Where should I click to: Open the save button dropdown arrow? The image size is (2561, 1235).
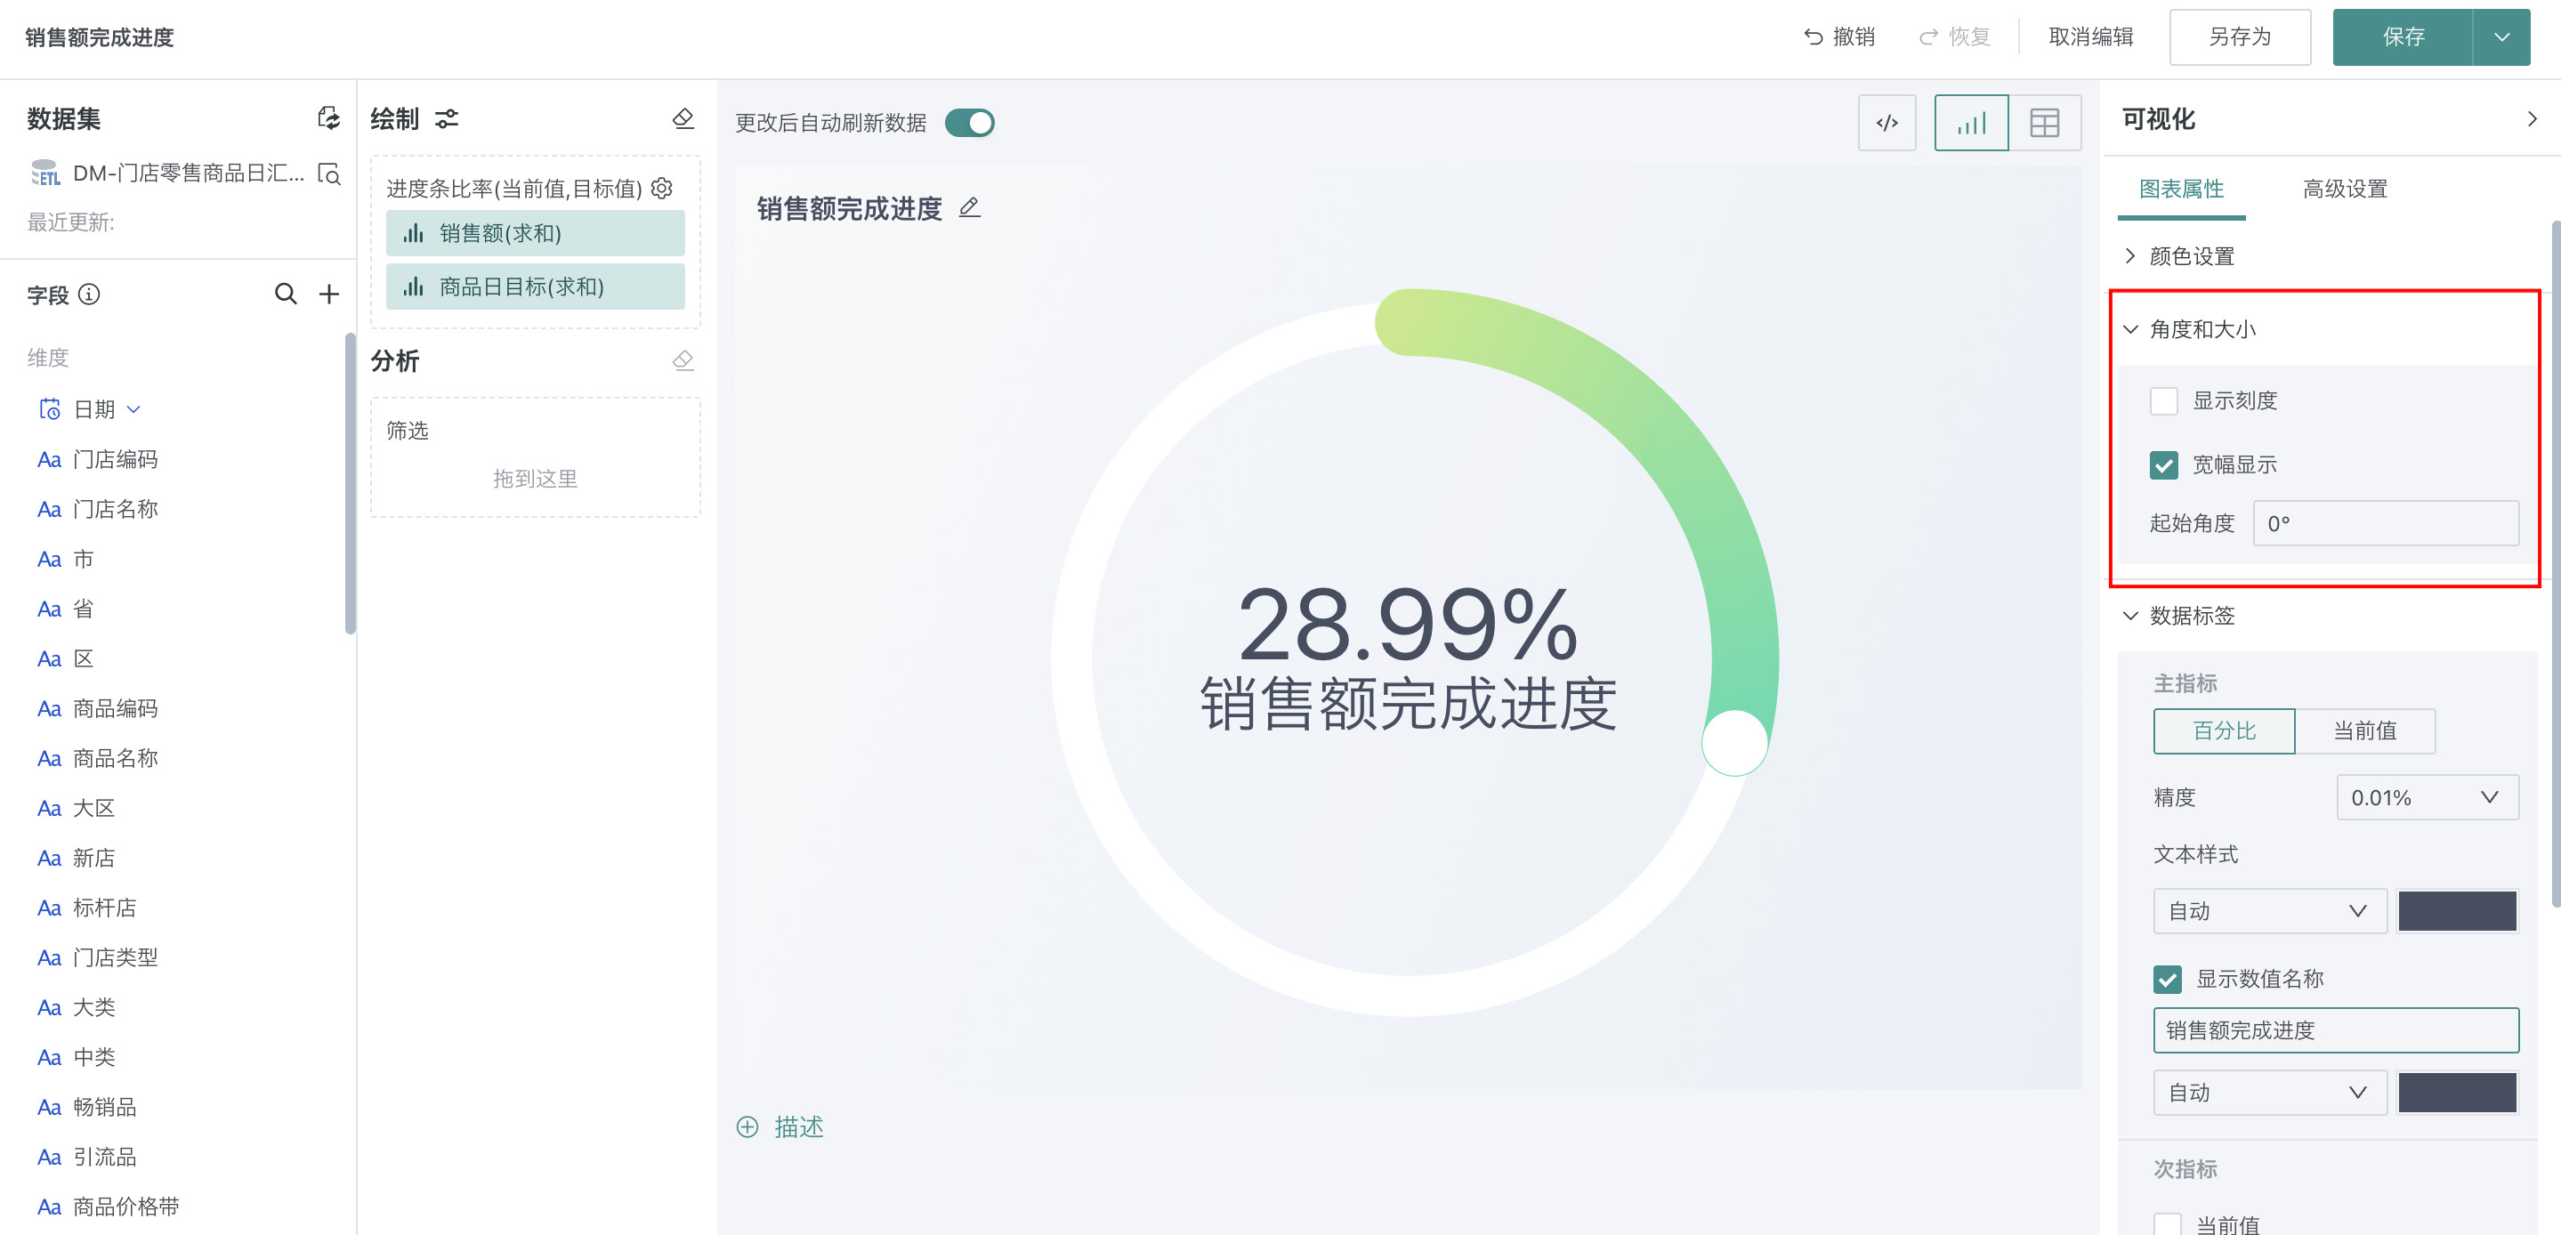point(2501,36)
